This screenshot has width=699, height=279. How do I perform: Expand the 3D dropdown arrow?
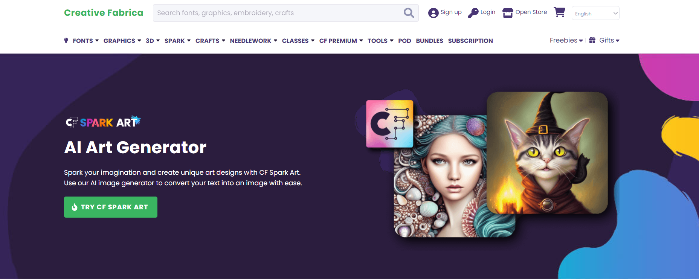coord(158,40)
